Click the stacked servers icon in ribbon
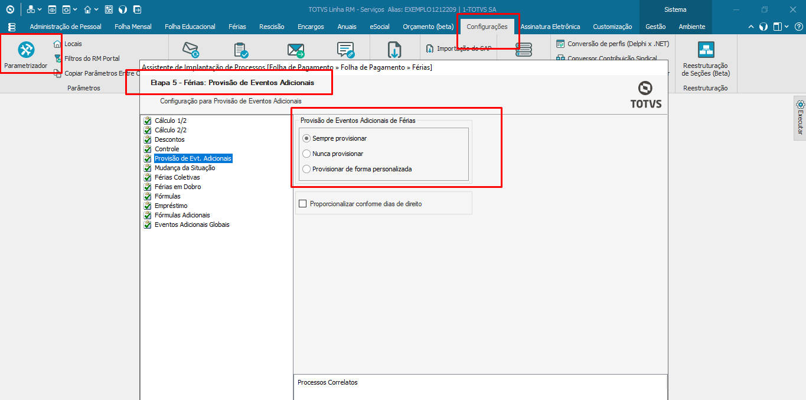This screenshot has width=806, height=400. (524, 50)
